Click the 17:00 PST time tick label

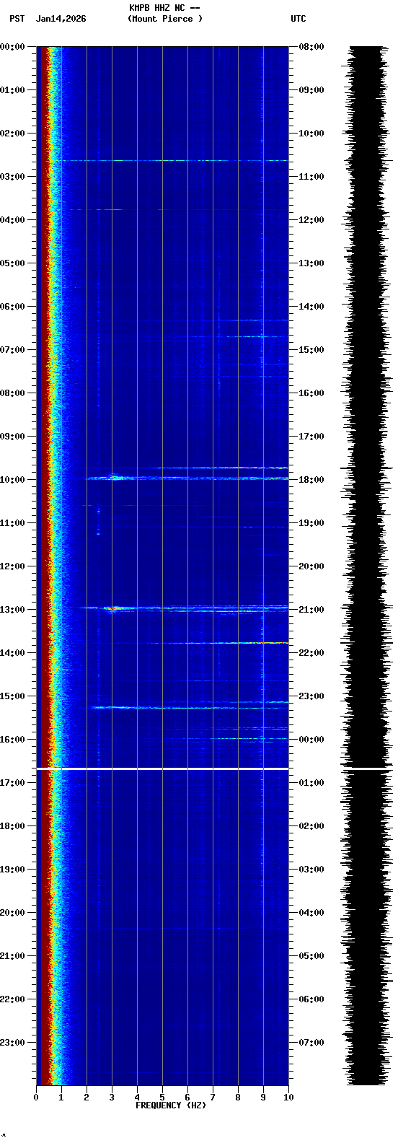click(x=12, y=783)
